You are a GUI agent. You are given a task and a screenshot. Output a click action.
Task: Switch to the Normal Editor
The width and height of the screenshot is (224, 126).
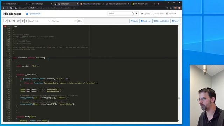[x=161, y=21]
